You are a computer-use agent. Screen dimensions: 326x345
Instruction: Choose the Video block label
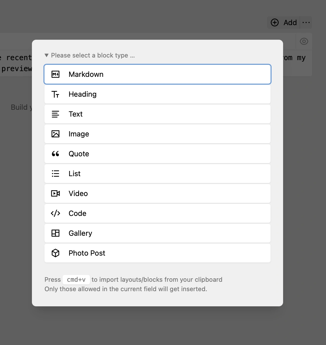point(78,193)
